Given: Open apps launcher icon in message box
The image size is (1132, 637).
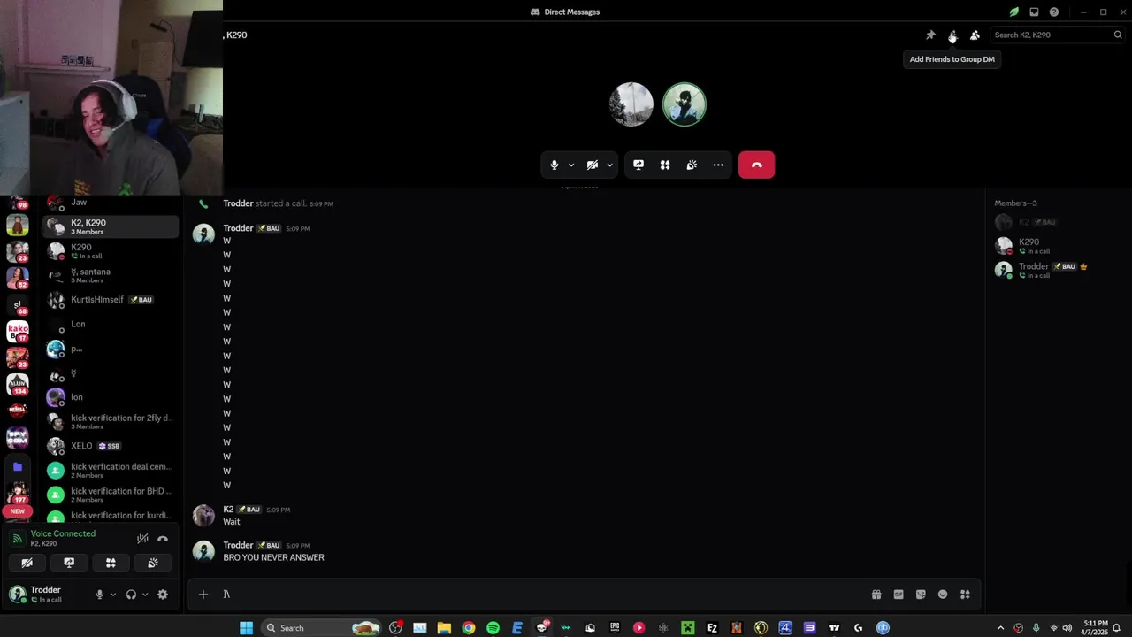Looking at the screenshot, I should 965,595.
